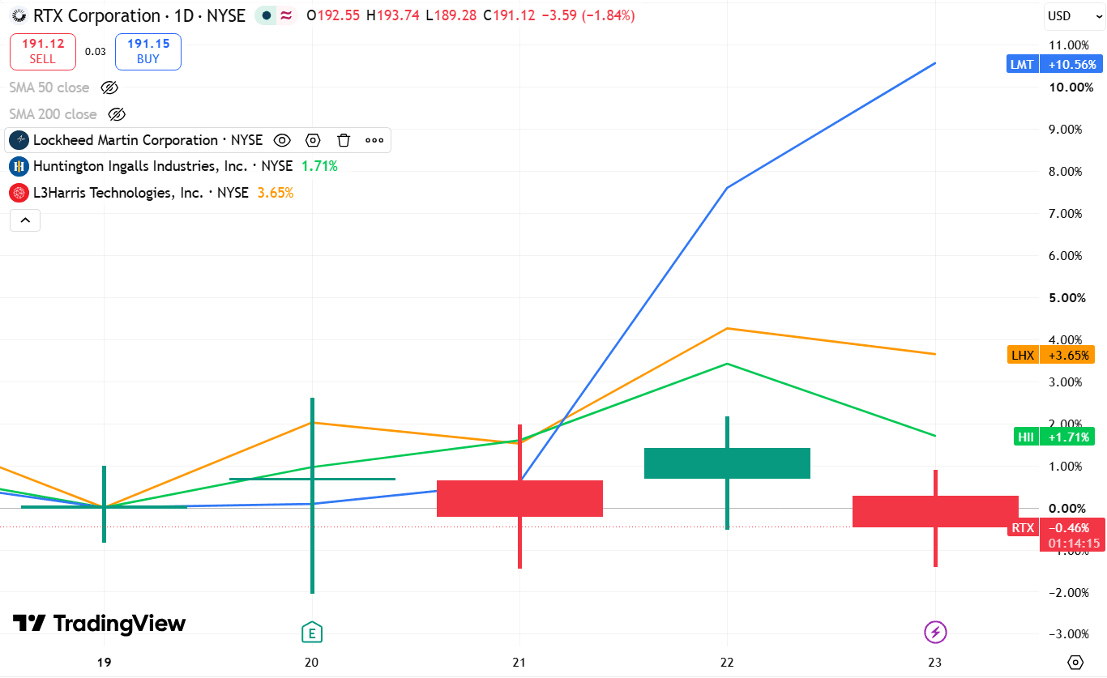Click the 01:14:15 countdown timer
Viewport: 1107px width, 678px height.
coord(1074,544)
